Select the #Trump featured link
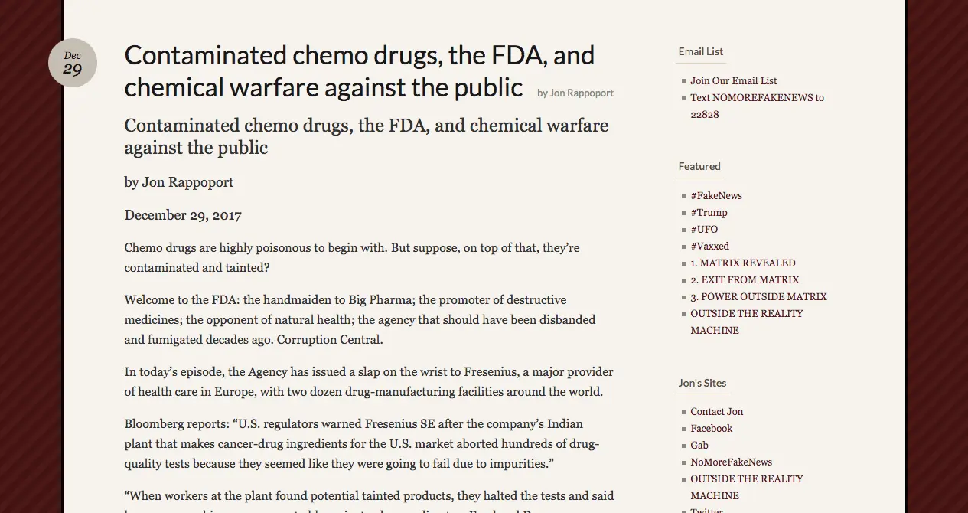This screenshot has width=968, height=513. [x=709, y=212]
